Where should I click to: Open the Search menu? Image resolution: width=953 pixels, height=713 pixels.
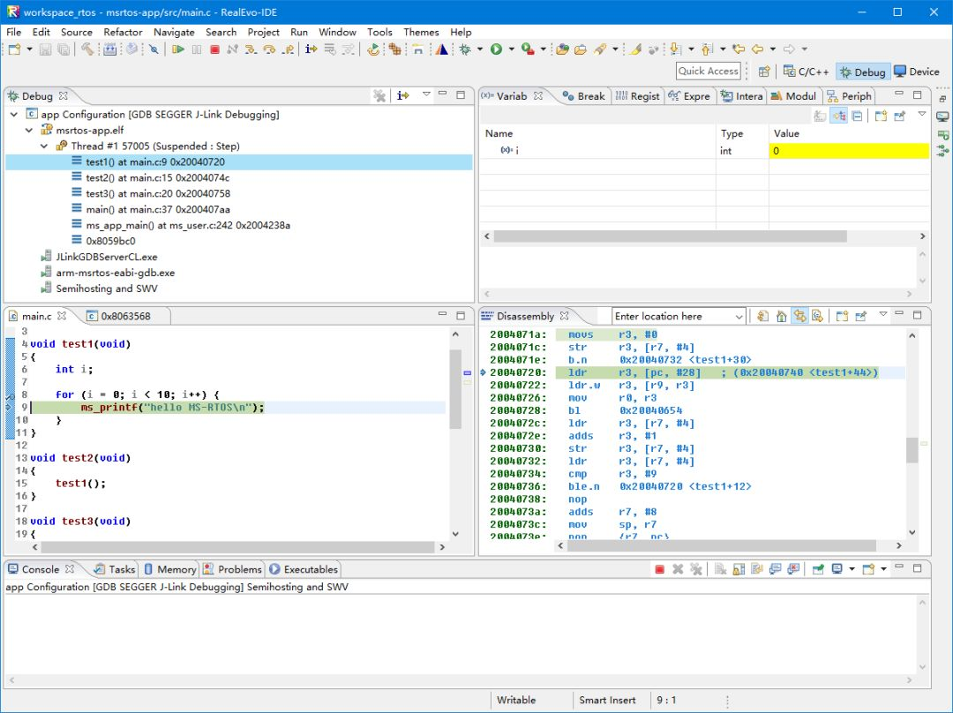(221, 32)
